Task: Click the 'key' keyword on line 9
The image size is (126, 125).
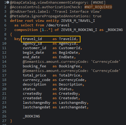Action: (17, 39)
